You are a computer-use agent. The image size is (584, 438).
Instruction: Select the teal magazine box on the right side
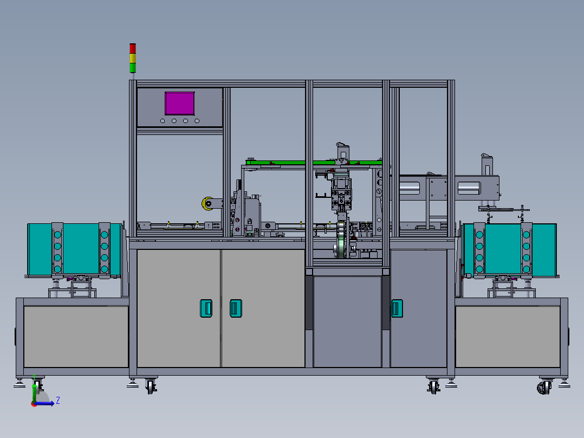pos(509,249)
